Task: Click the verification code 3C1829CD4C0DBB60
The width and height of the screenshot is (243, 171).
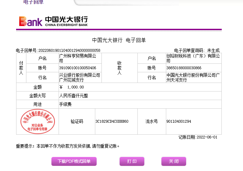Action: point(112,121)
